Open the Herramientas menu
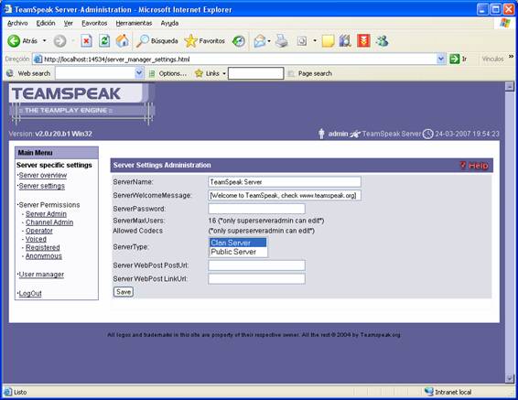518x400 pixels. click(x=134, y=23)
